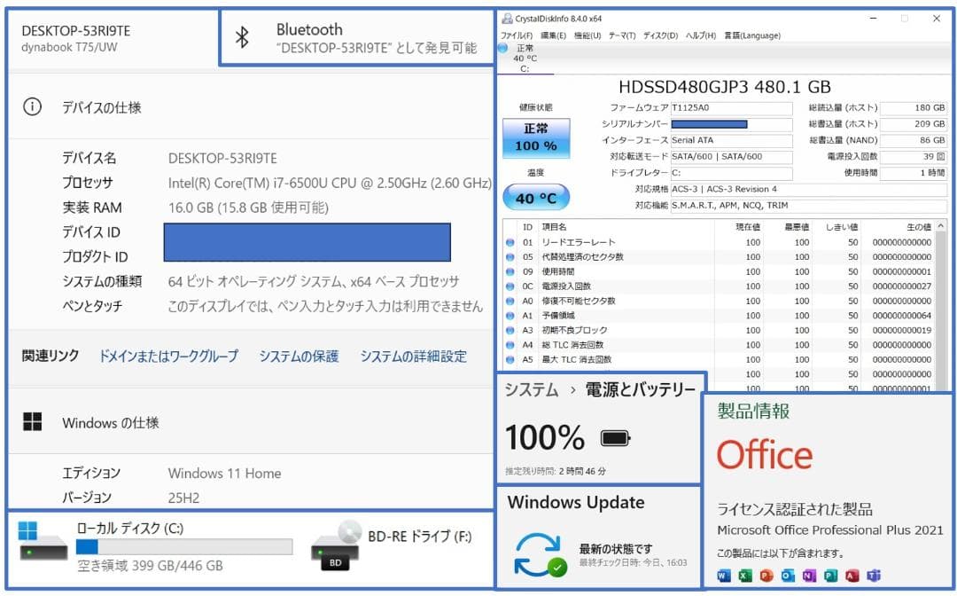Click the Bluetooth icon in the Bluetooth panel
The height and width of the screenshot is (596, 957).
coord(241,37)
